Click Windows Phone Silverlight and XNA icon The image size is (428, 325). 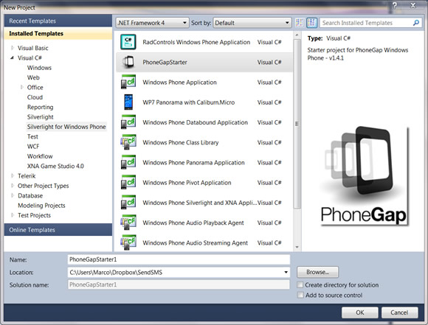[x=128, y=203]
